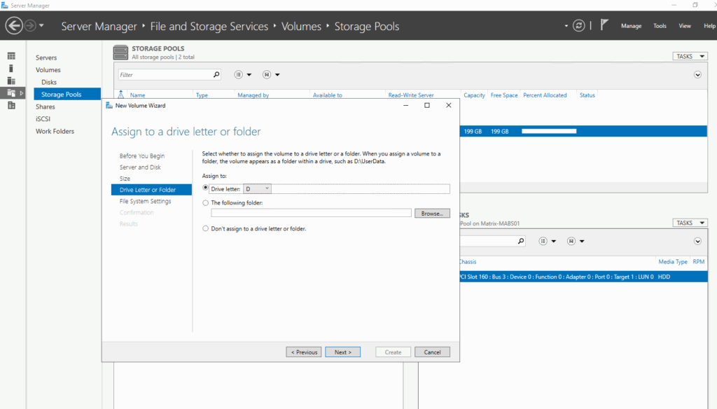
Task: Click search magnifier in storage pools filter
Action: pyautogui.click(x=216, y=74)
